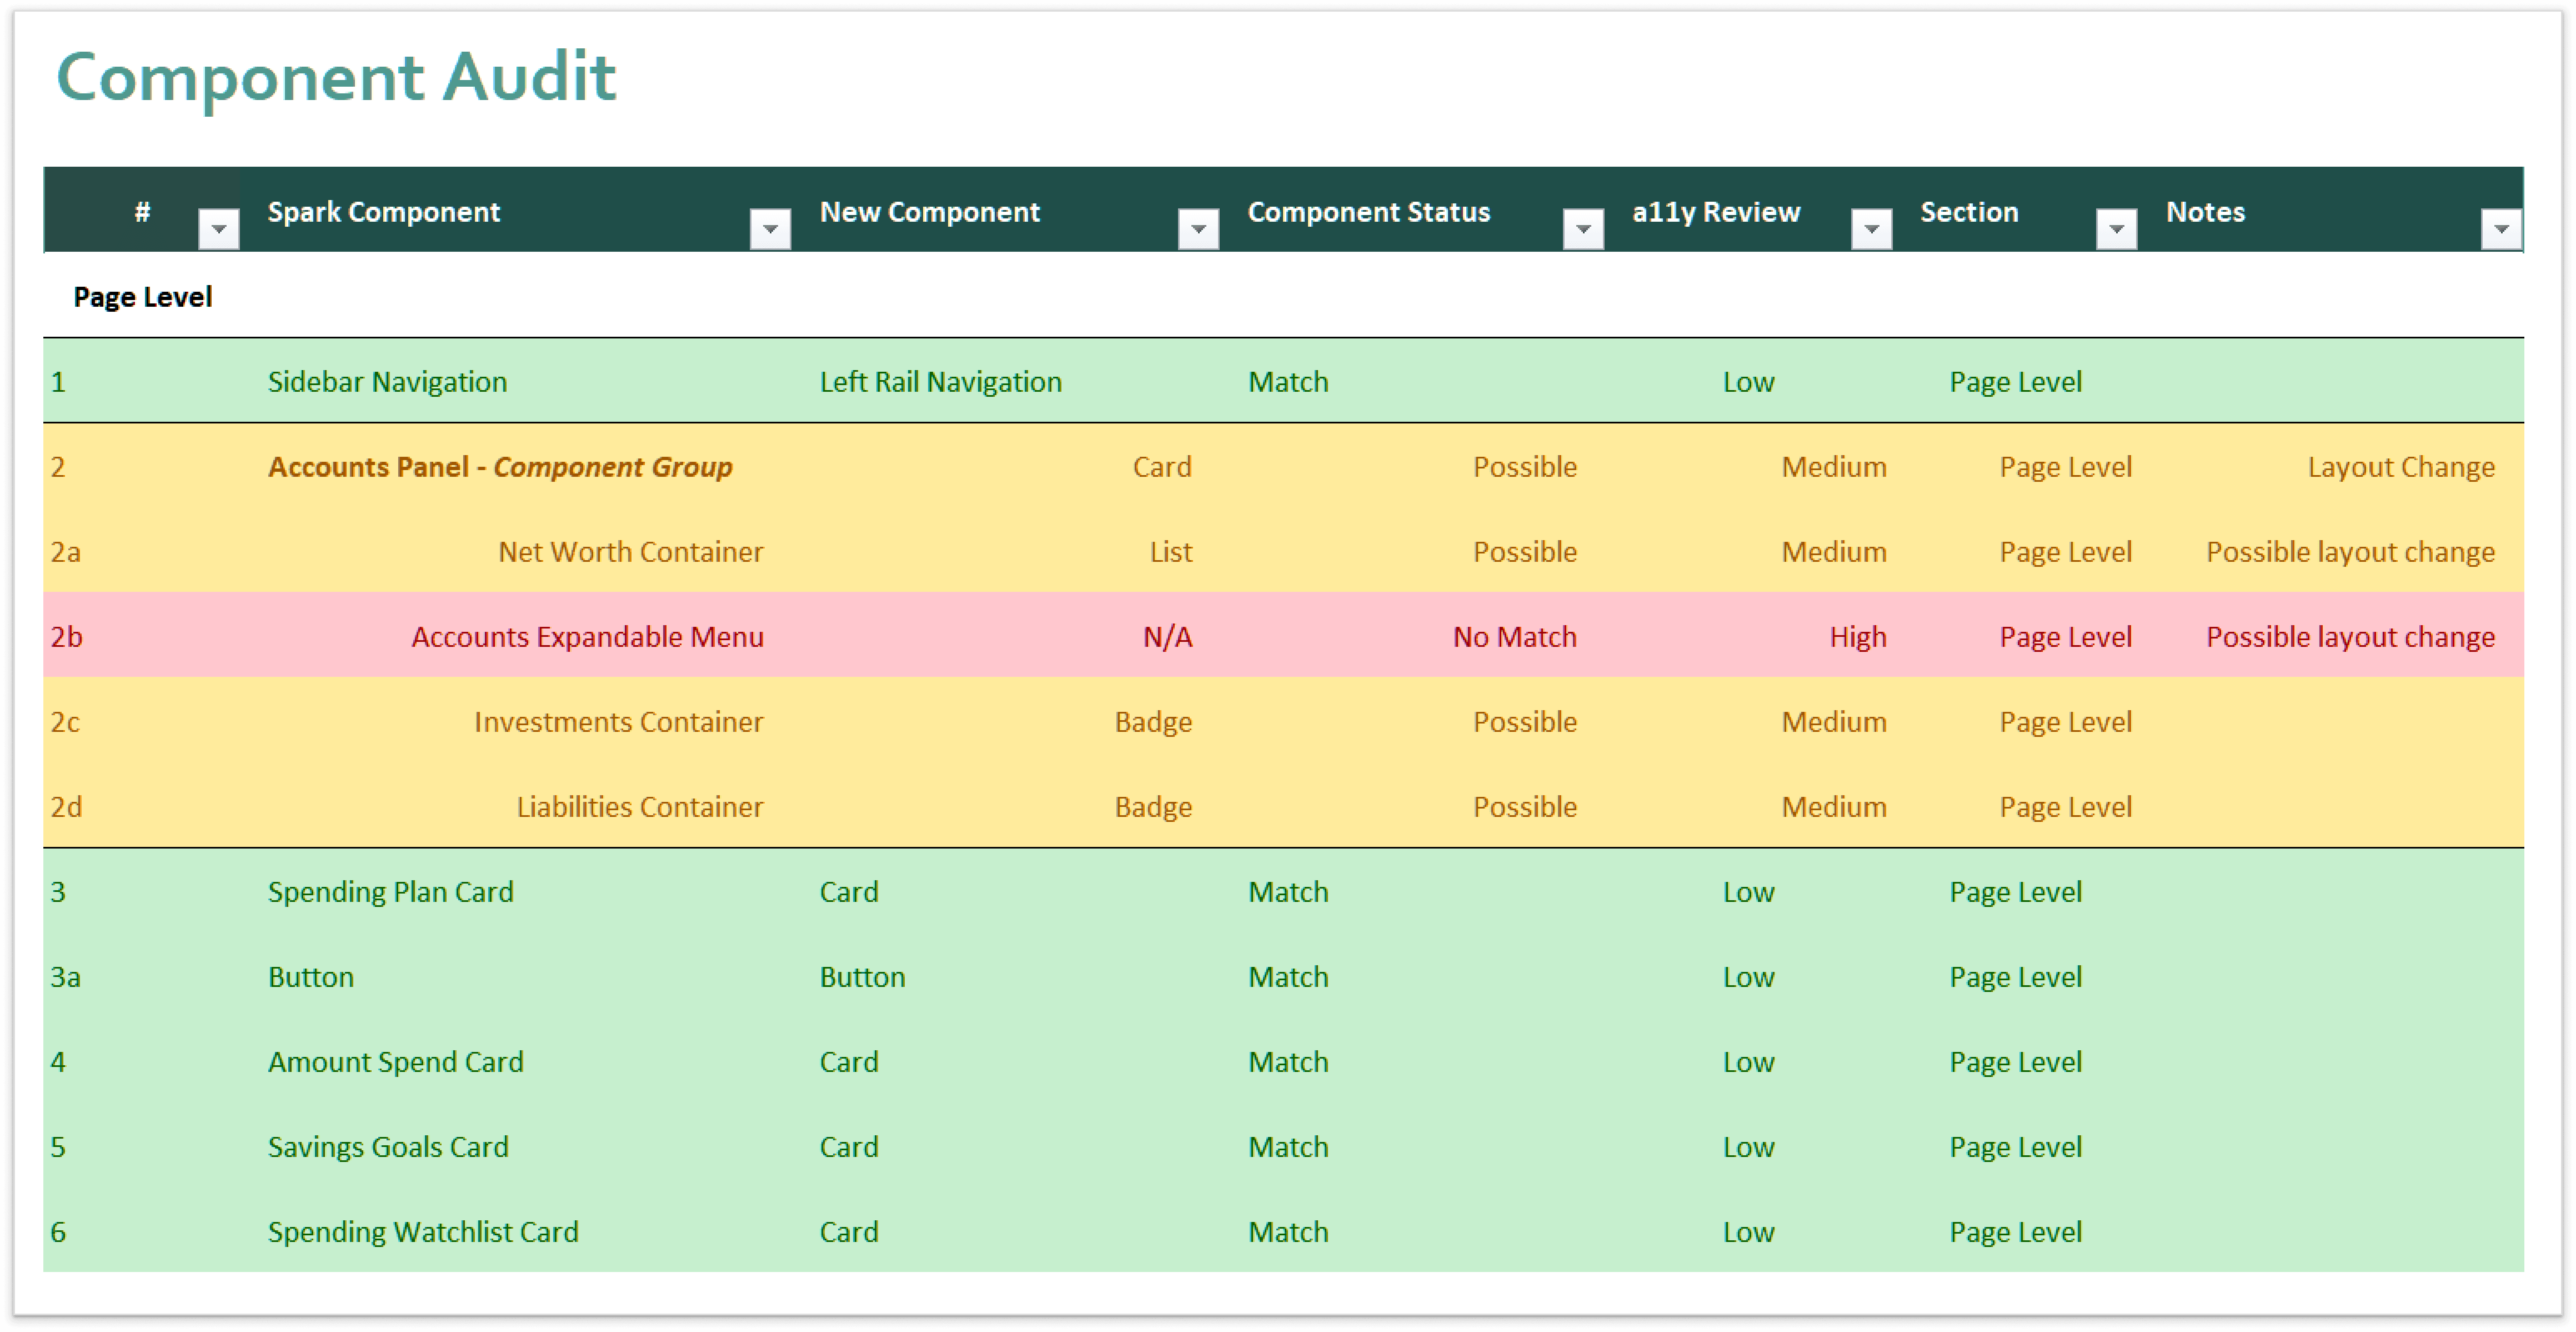Click Match in Amount Spend Card row
Viewport: 2576px width, 1332px height.
1288,1063
